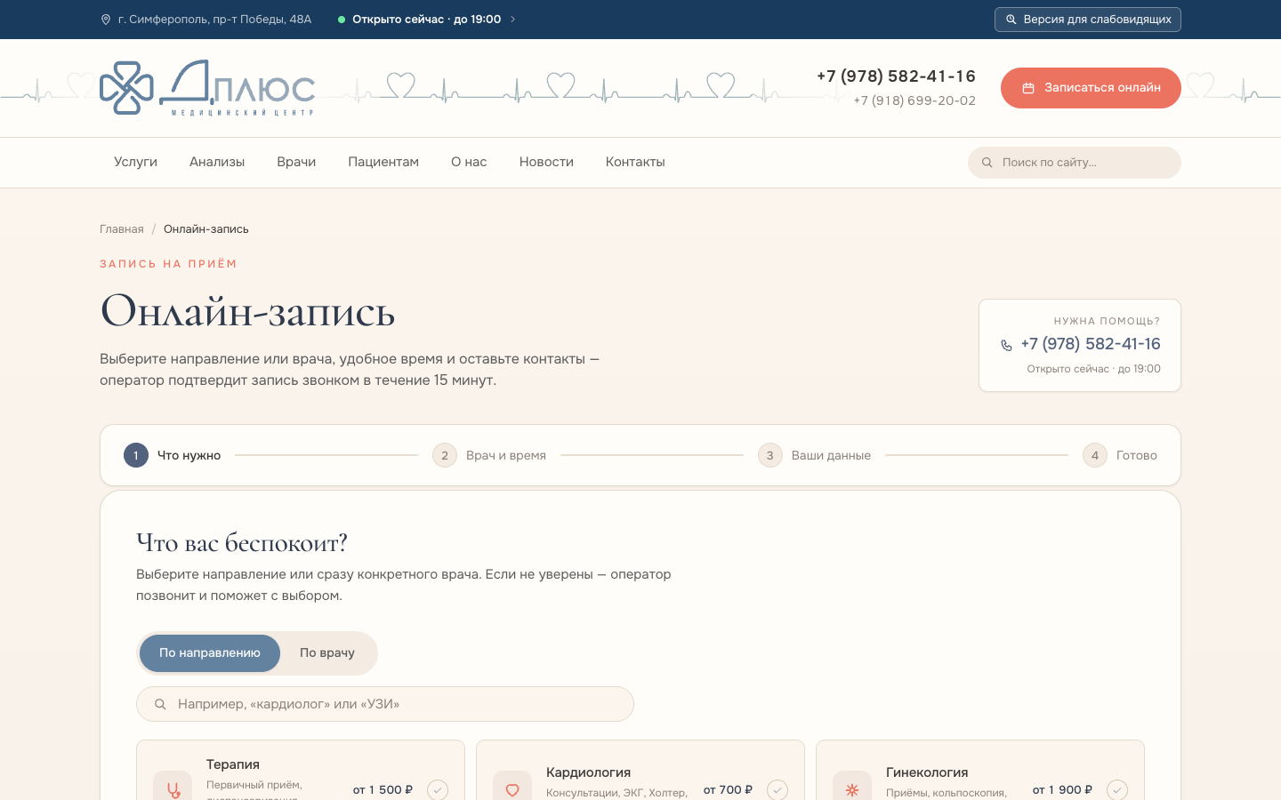Tick the check circle on the Гинекология card
This screenshot has height=800, width=1281.
click(1117, 789)
